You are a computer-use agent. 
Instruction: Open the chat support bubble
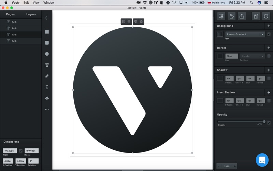click(262, 160)
